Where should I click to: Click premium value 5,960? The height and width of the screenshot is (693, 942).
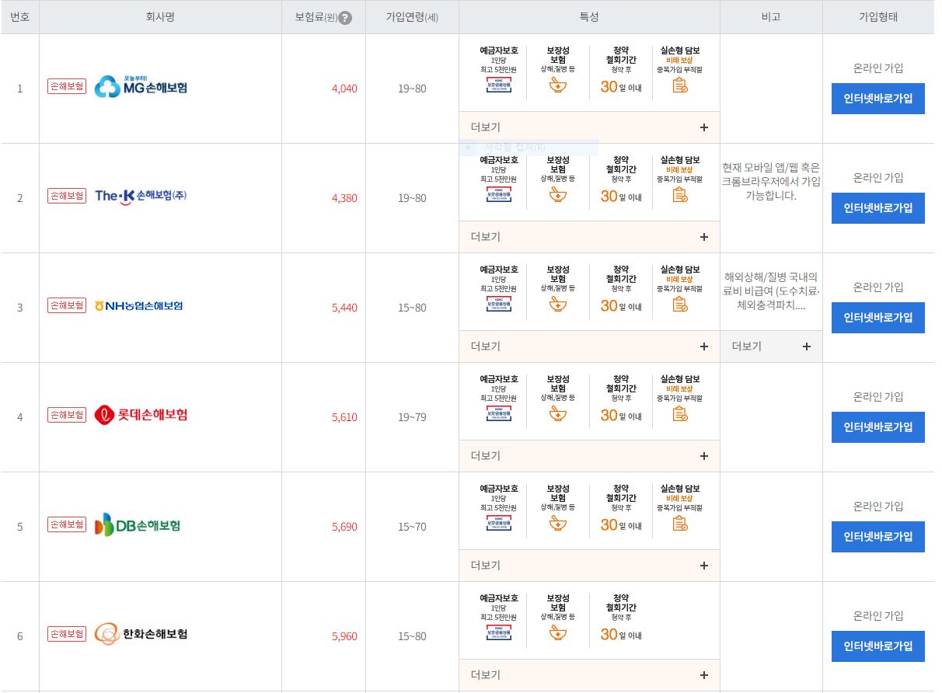point(344,636)
